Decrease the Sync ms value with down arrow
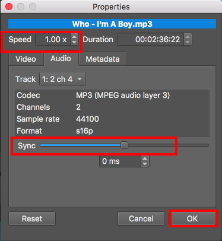The width and height of the screenshot is (222, 241). (x=145, y=164)
